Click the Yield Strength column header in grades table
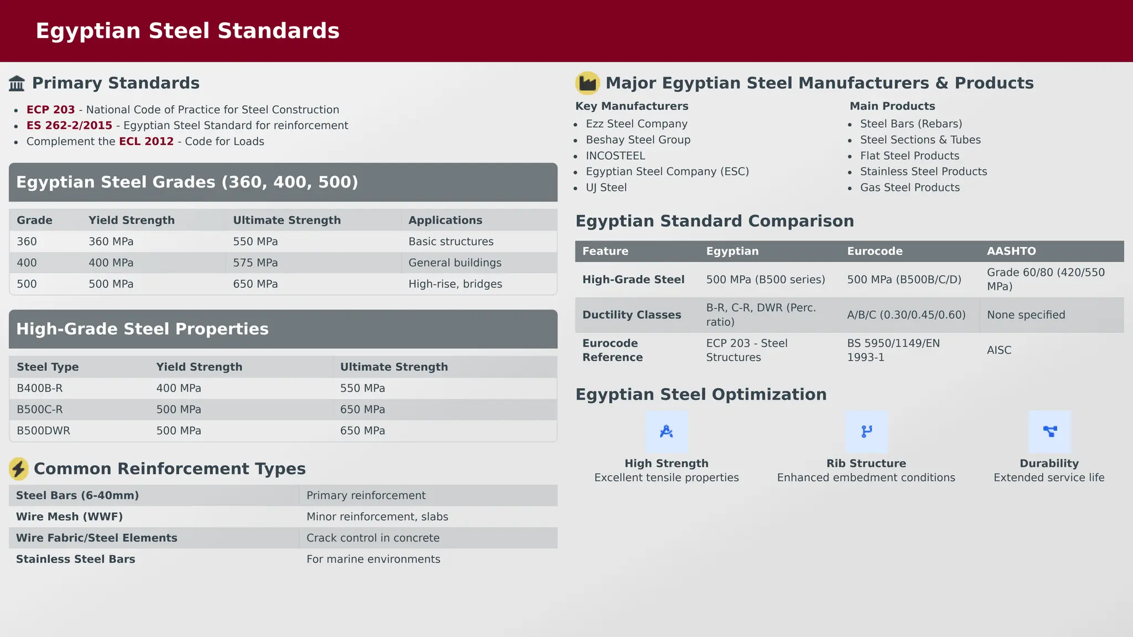The height and width of the screenshot is (637, 1133). (x=132, y=221)
